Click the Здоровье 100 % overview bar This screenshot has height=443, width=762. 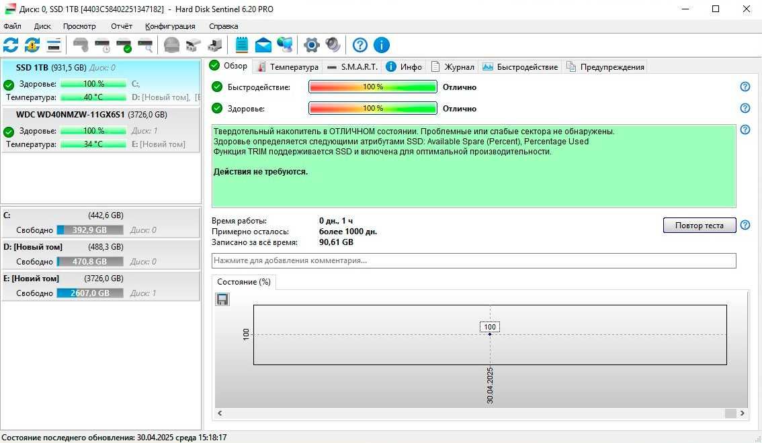click(373, 108)
